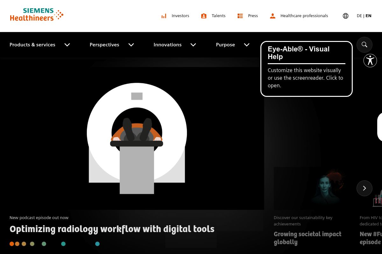Go to next slide arrow button

364,188
